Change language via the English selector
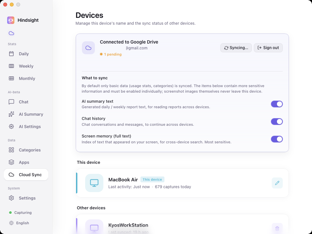 pyautogui.click(x=19, y=223)
